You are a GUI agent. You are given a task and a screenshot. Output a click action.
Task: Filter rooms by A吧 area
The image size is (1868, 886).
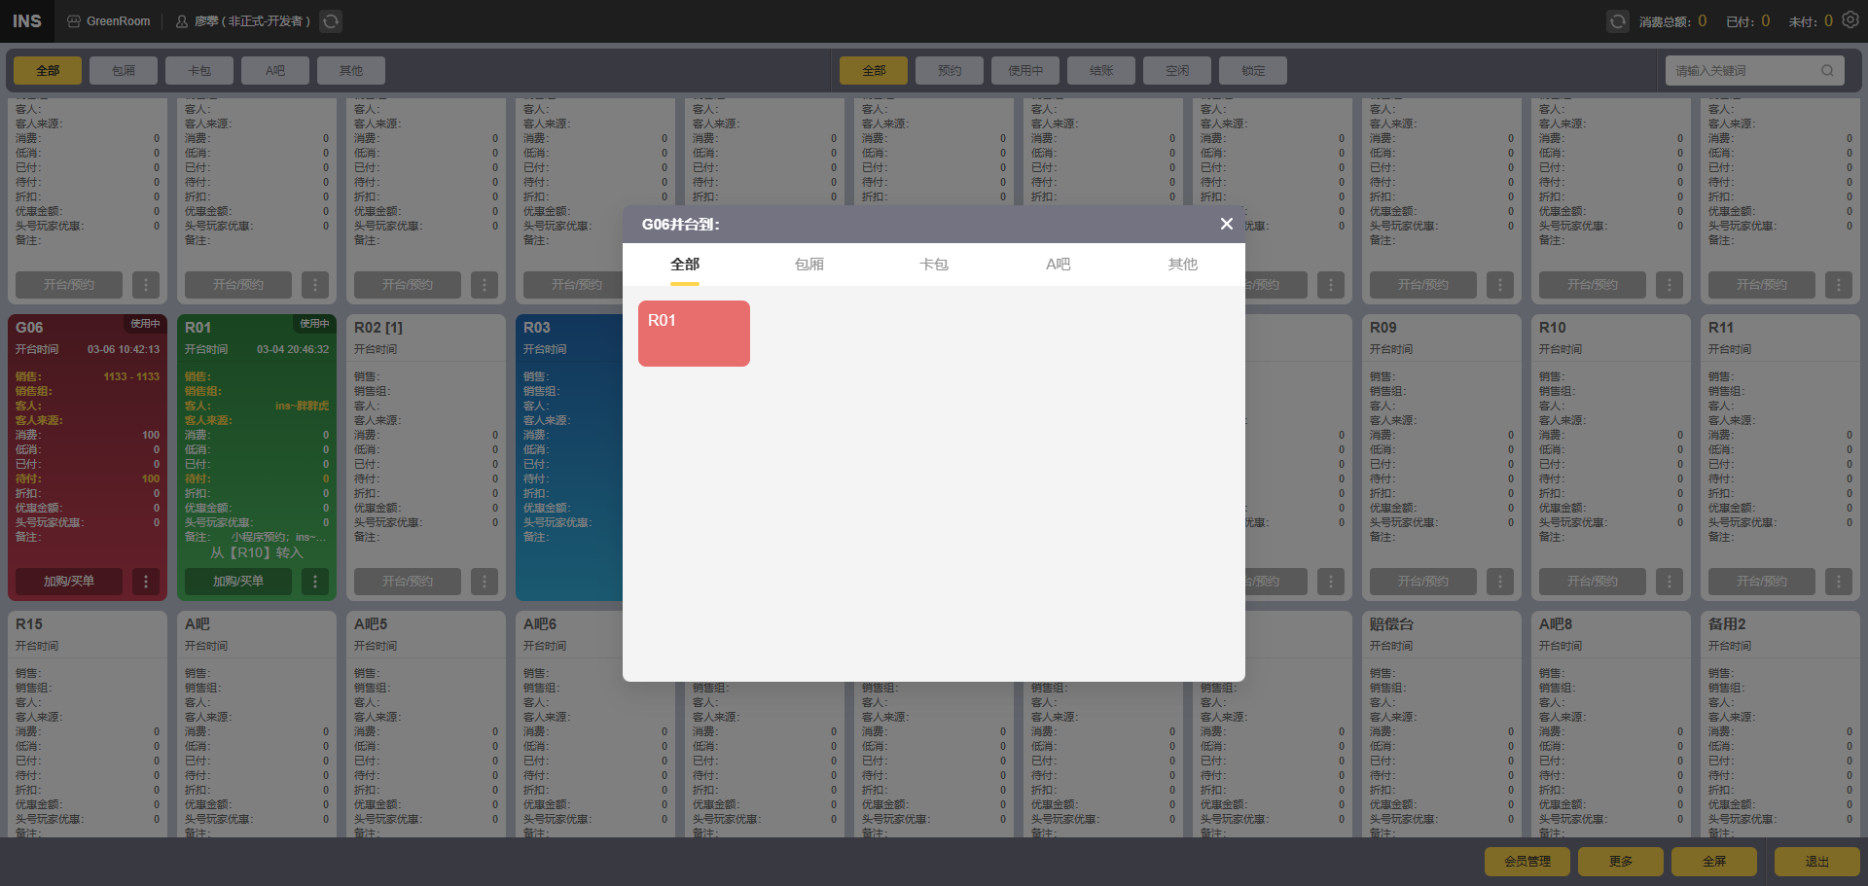[x=275, y=70]
